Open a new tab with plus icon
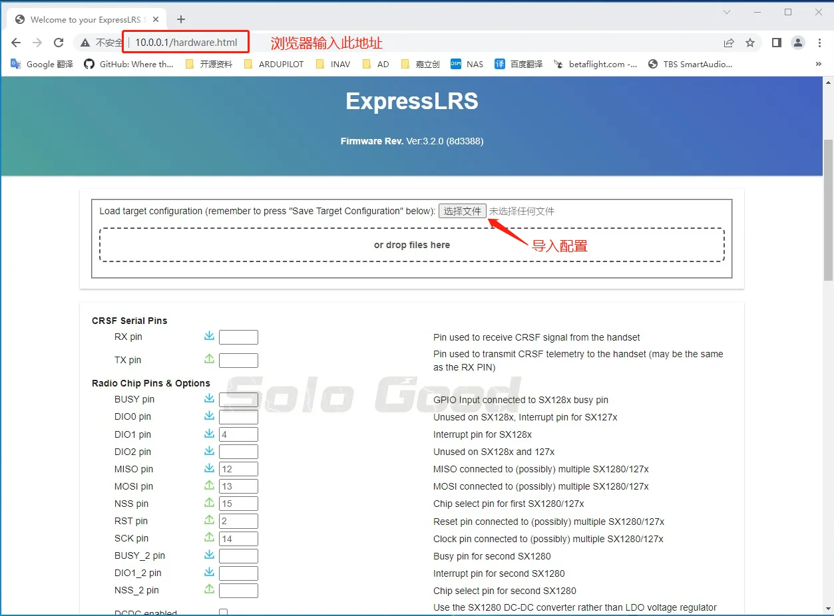 (181, 19)
